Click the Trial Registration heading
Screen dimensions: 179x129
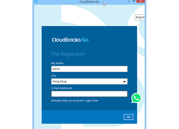pos(68,54)
